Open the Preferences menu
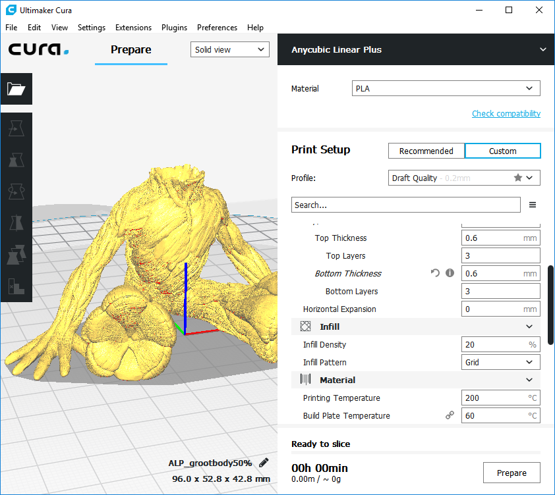This screenshot has width=555, height=495. pos(217,27)
